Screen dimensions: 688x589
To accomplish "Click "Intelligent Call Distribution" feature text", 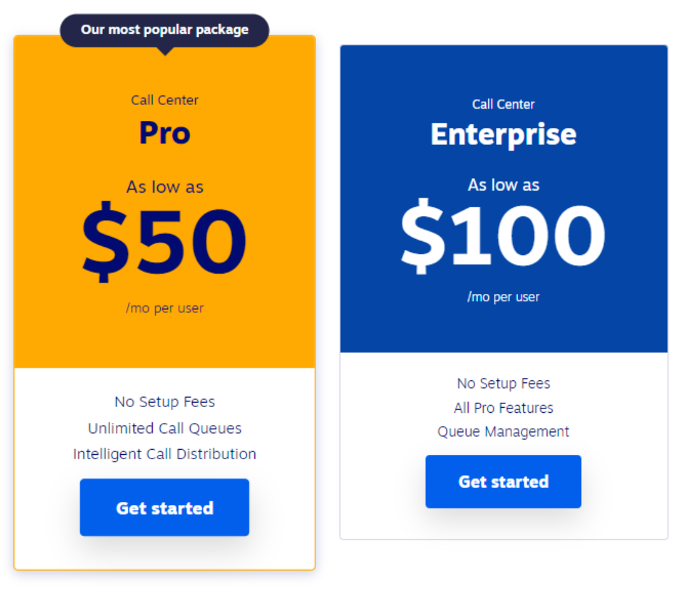I will click(165, 454).
